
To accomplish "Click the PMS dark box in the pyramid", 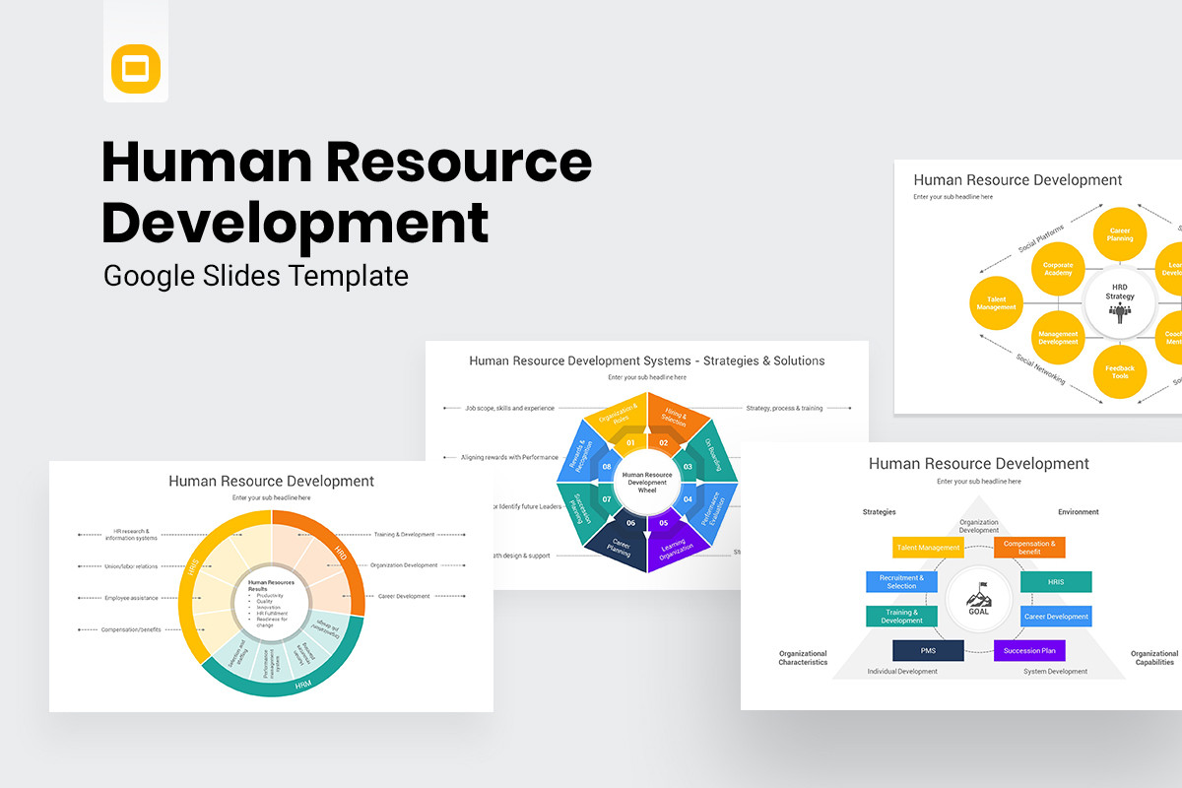I will (929, 651).
